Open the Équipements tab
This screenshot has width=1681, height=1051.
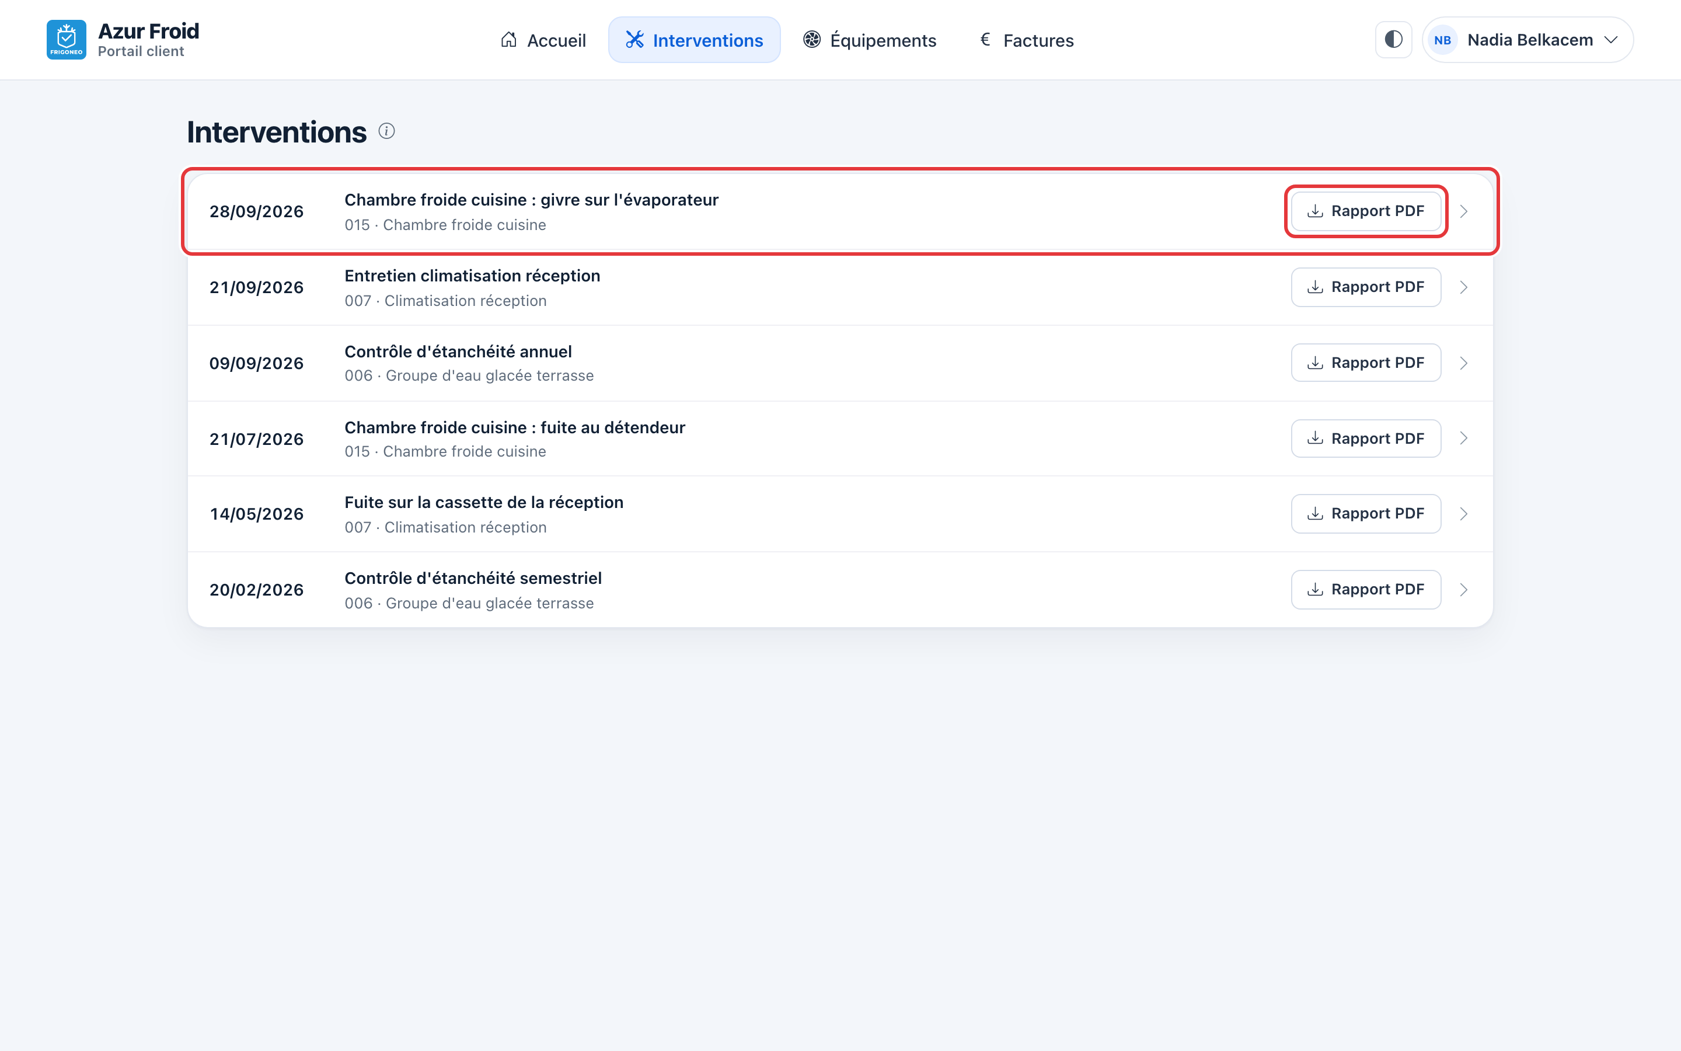point(869,40)
